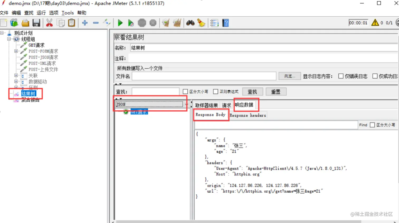This screenshot has height=223, width=399.
Task: Select the 线程组 thread group node
Action: (28, 39)
